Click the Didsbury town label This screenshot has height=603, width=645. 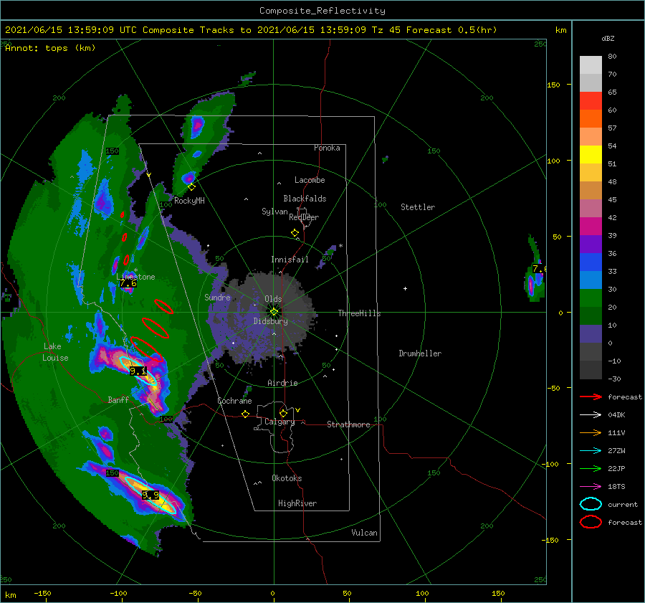click(271, 321)
